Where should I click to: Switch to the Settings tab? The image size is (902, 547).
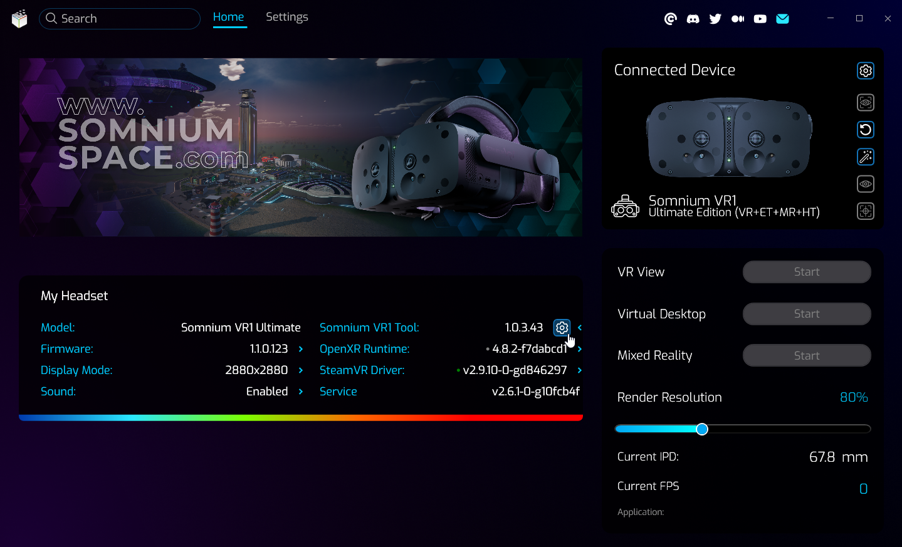[x=287, y=18]
